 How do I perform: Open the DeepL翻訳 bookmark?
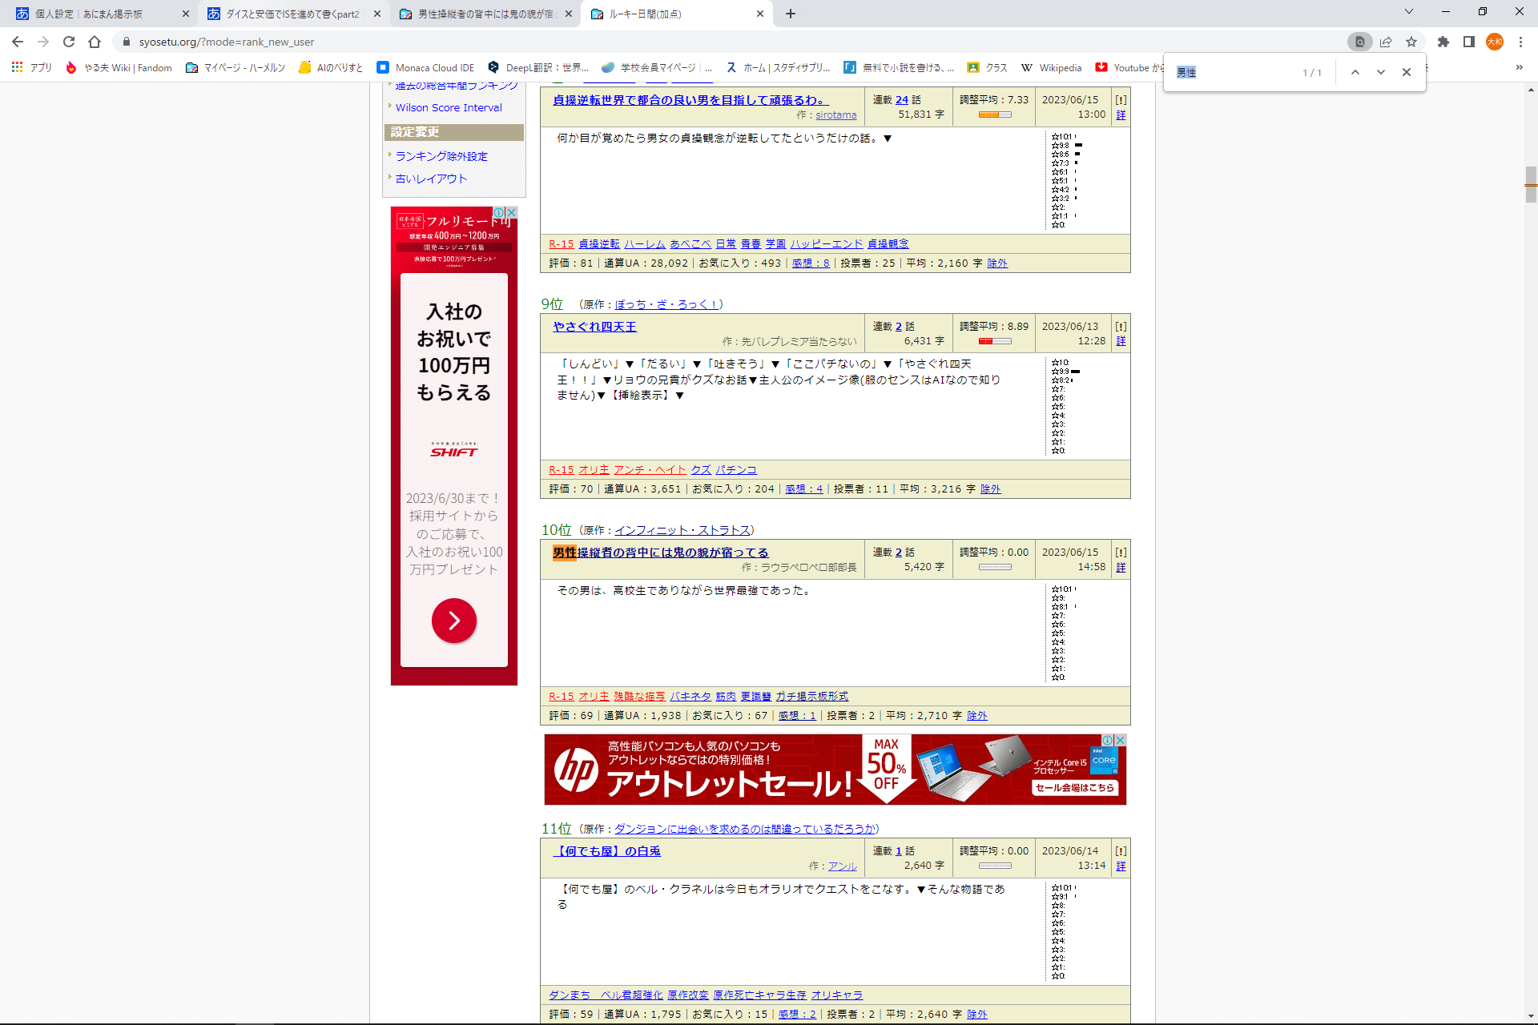click(x=537, y=67)
